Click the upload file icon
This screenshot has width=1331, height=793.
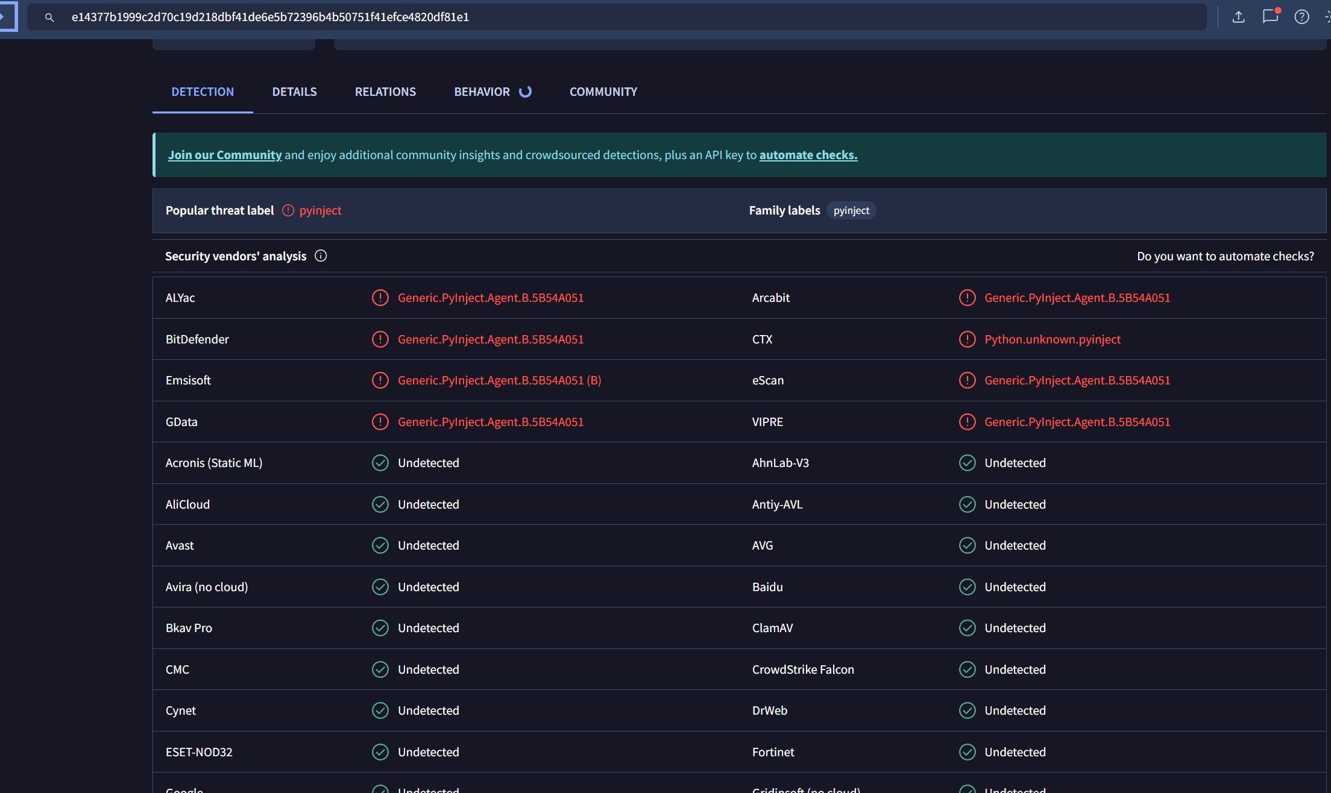(x=1238, y=17)
